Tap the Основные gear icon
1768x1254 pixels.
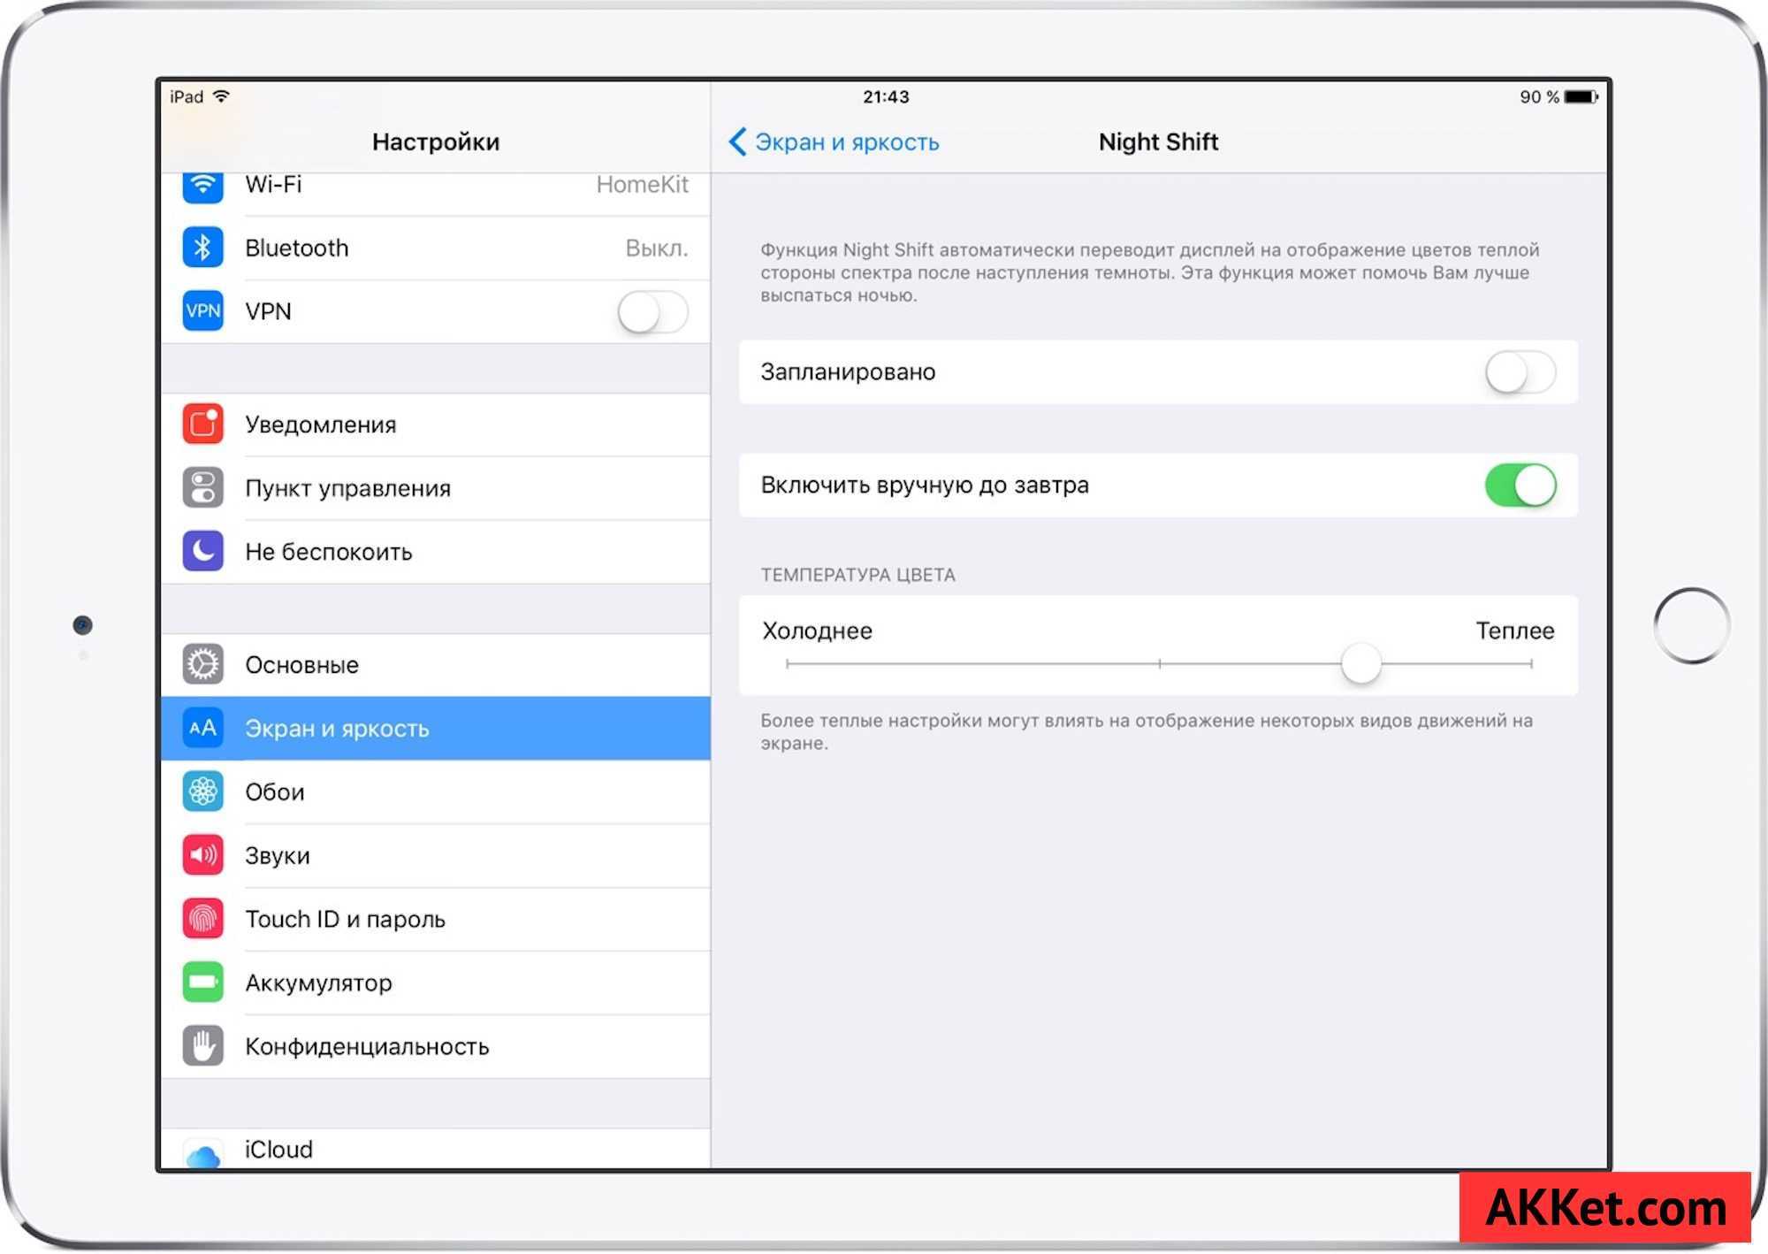(x=202, y=665)
